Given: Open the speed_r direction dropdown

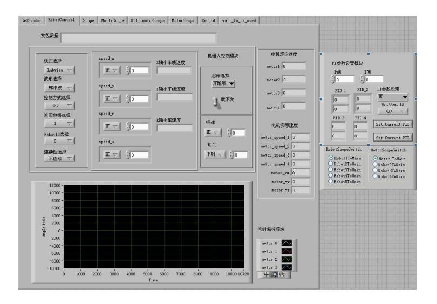Looking at the screenshot, I should [112, 126].
